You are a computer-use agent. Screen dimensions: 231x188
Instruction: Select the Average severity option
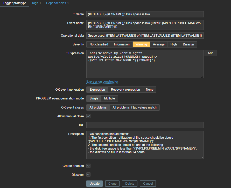[158, 44]
